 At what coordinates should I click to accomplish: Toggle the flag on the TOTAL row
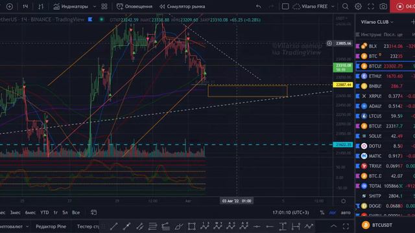(x=357, y=186)
